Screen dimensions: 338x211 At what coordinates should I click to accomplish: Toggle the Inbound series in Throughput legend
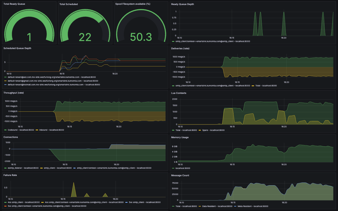(52, 130)
